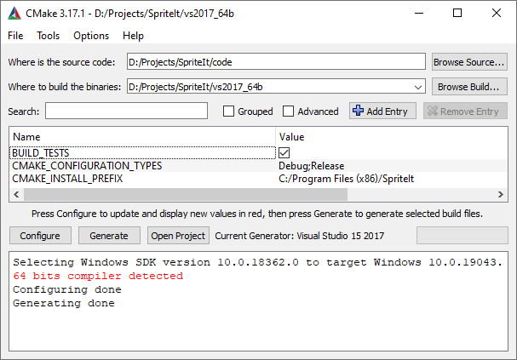The height and width of the screenshot is (360, 517).
Task: Click Browse Build button
Action: 469,87
